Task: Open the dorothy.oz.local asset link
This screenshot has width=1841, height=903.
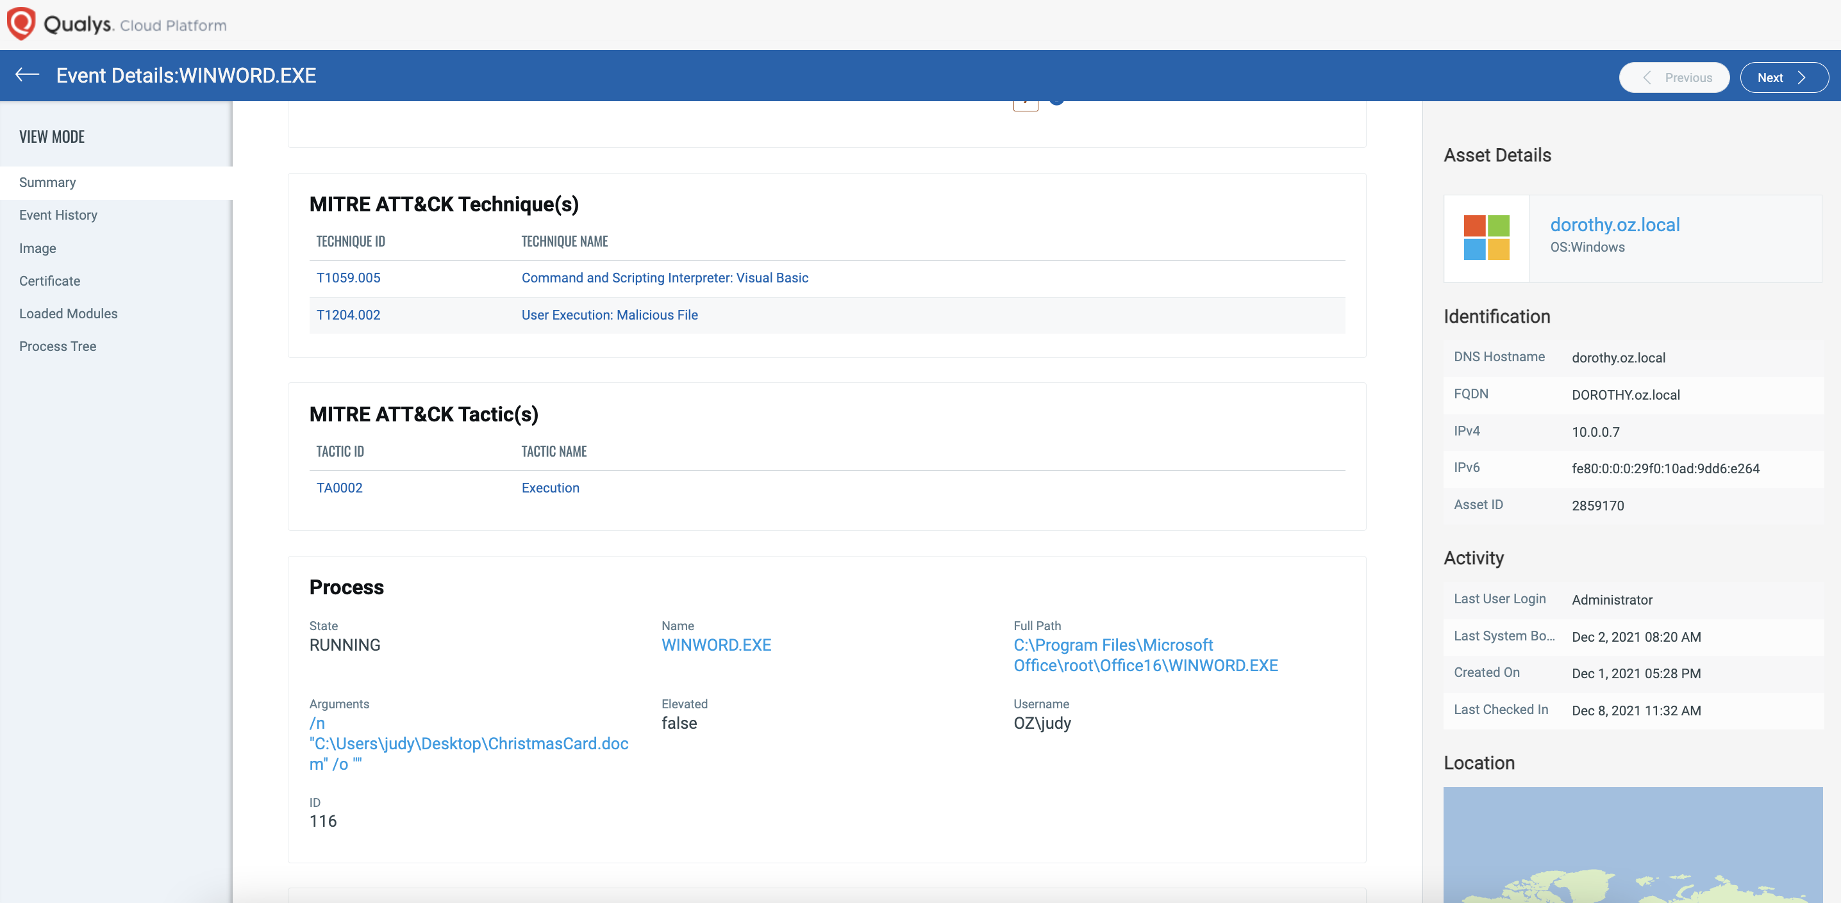Action: [1615, 224]
